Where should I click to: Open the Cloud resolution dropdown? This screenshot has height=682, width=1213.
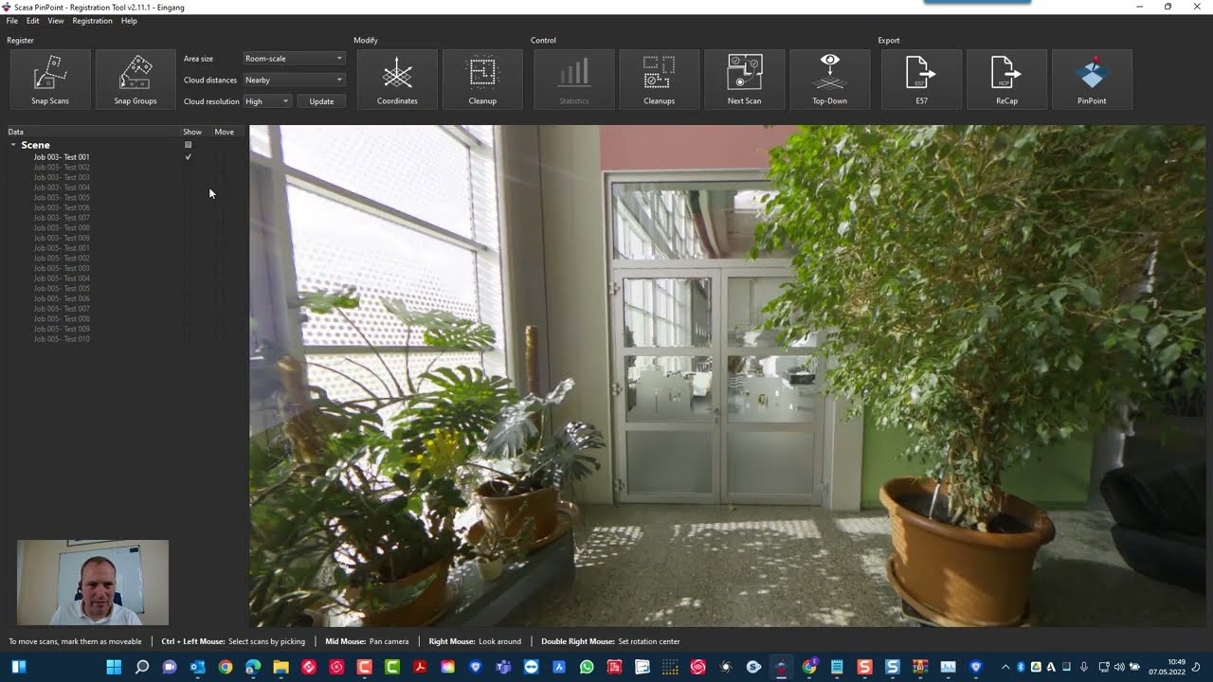pos(267,100)
